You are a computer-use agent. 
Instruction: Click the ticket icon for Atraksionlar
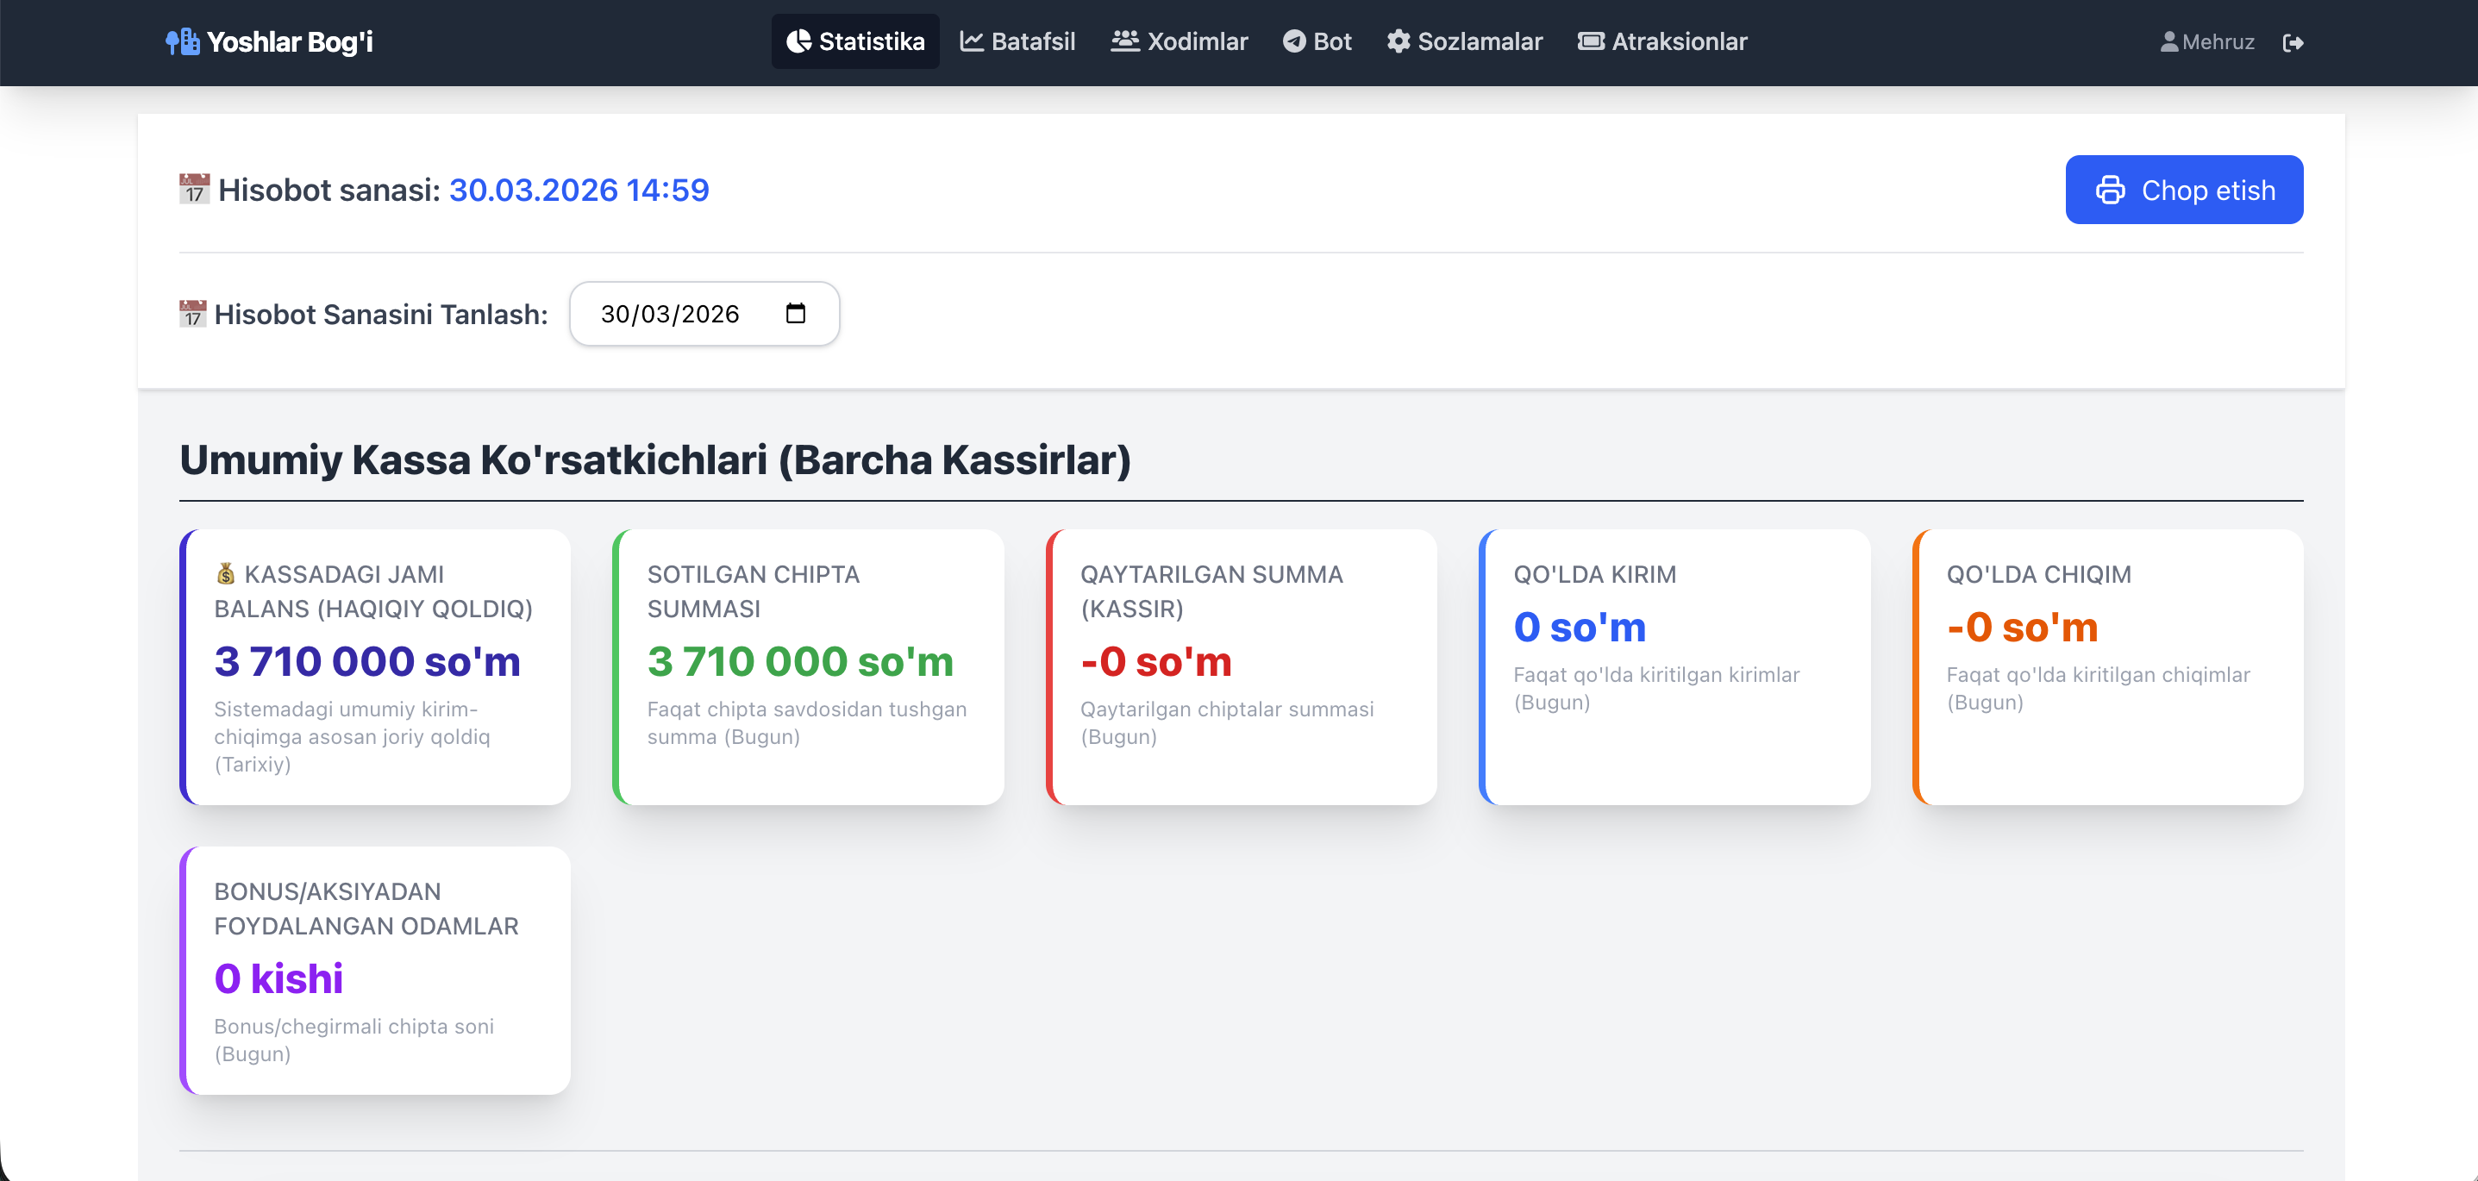pos(1591,41)
